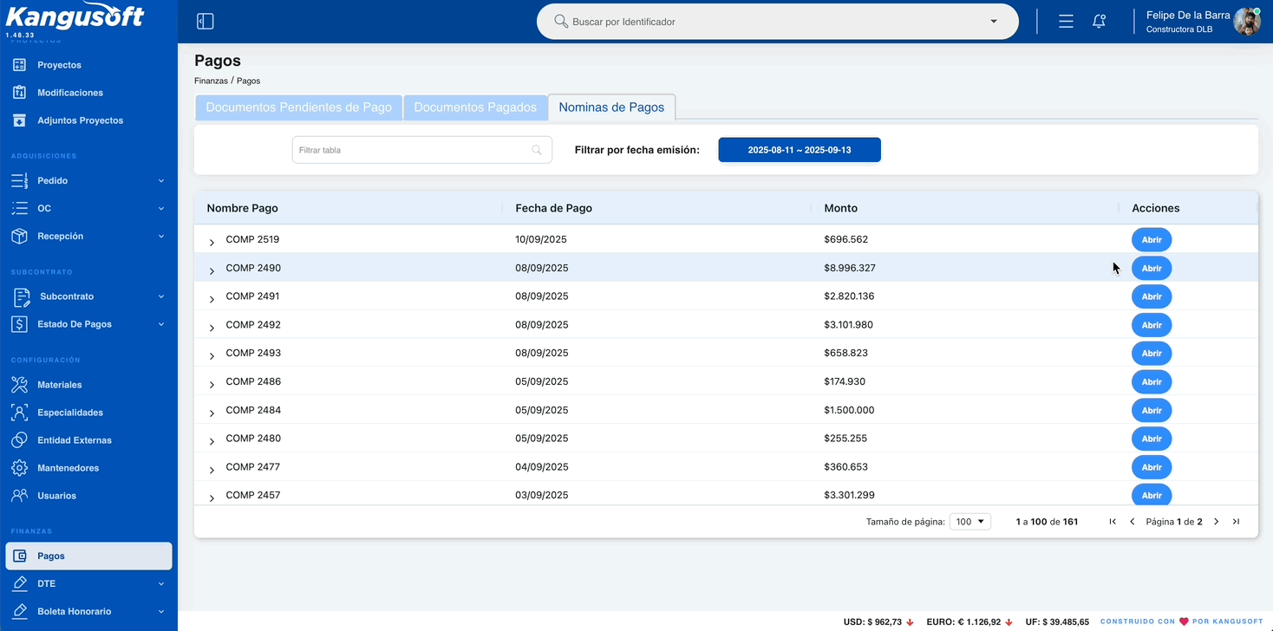1273x631 pixels.
Task: Click Abrir for COMP 2490
Action: coord(1152,268)
